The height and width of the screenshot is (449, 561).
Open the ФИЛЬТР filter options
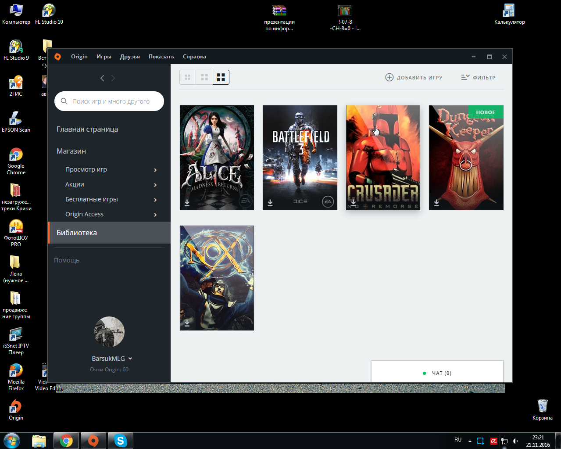click(478, 77)
